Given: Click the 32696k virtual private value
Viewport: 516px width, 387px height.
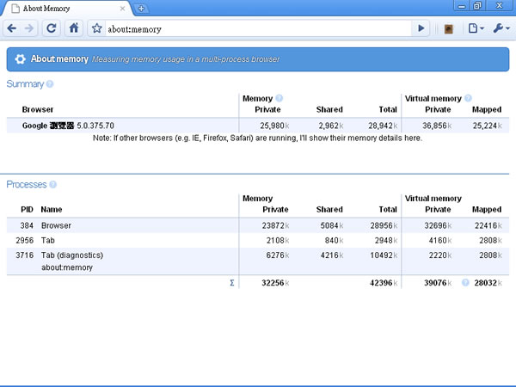Looking at the screenshot, I should coord(438,225).
